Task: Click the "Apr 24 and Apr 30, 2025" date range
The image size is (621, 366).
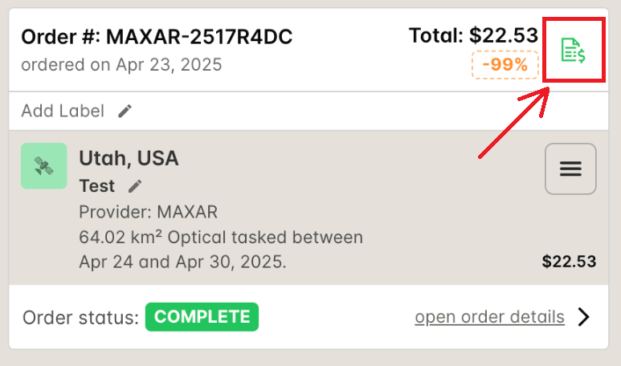Action: 182,262
